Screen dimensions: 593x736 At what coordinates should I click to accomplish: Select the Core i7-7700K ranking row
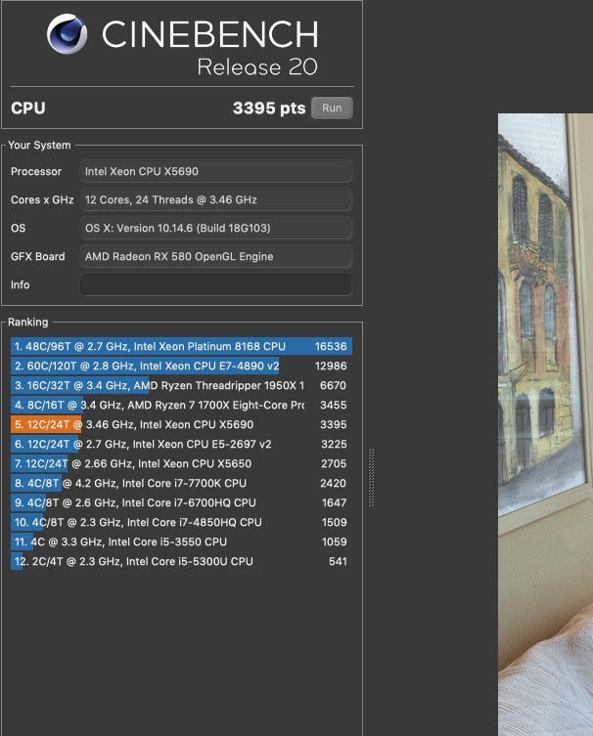point(181,483)
